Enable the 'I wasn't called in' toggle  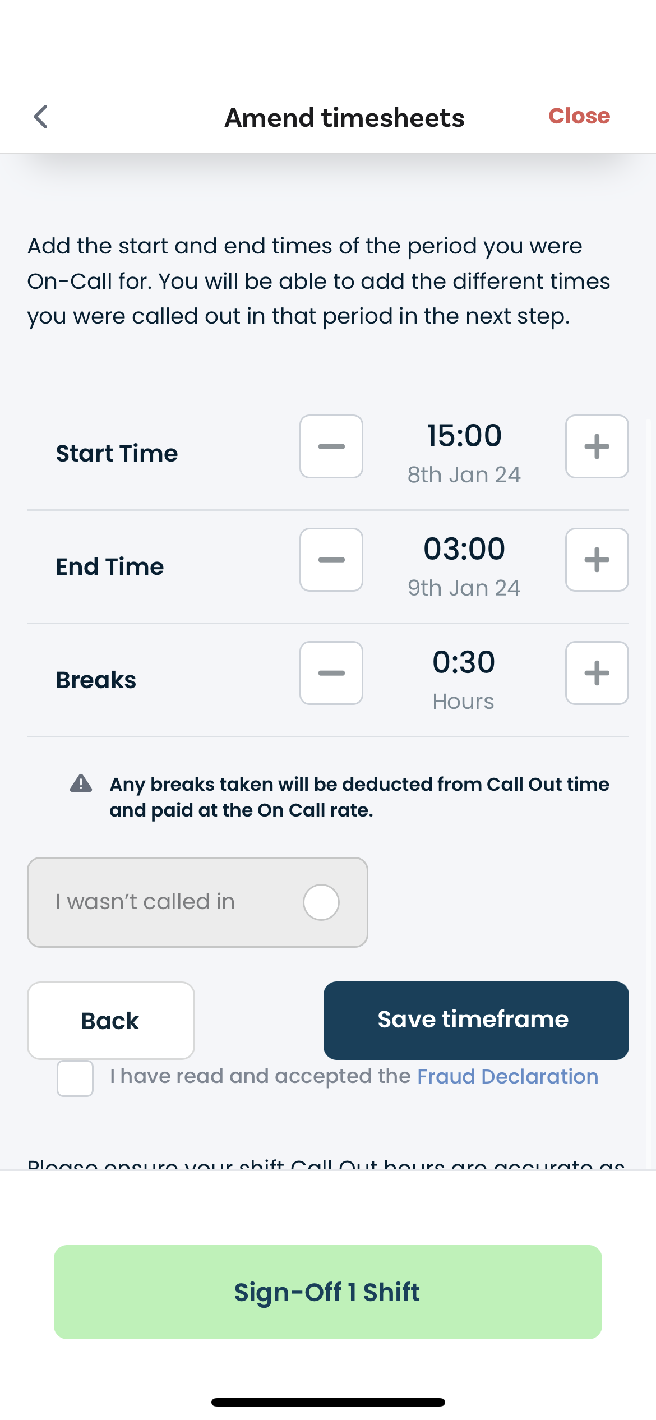pos(321,902)
